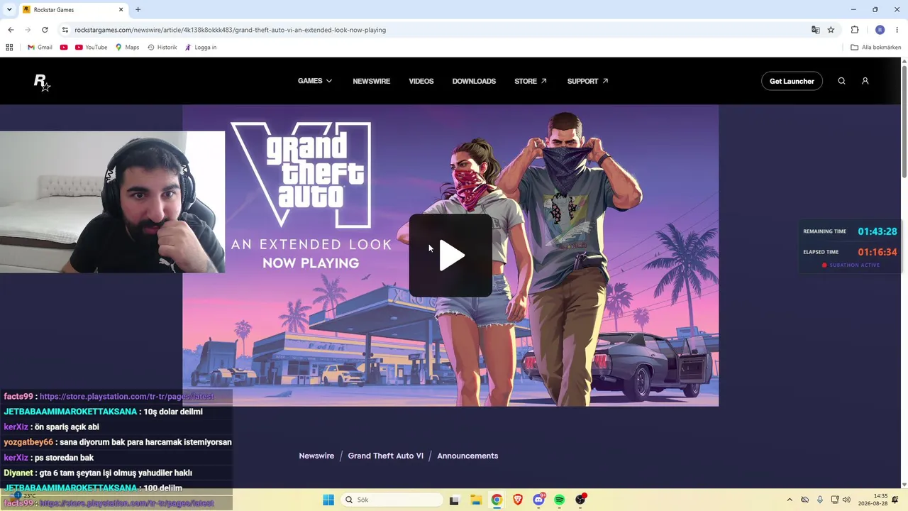Expand the tab search dropdown
This screenshot has width=908, height=511.
[8, 10]
